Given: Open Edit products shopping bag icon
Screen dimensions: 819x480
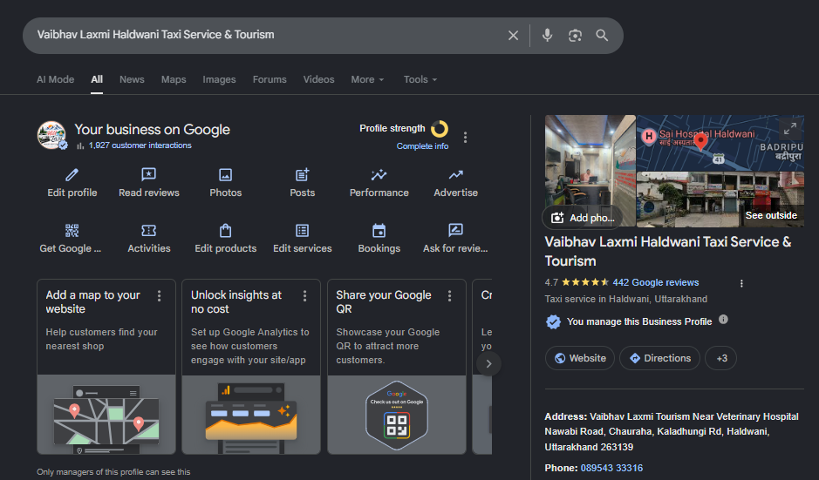Looking at the screenshot, I should click(226, 230).
